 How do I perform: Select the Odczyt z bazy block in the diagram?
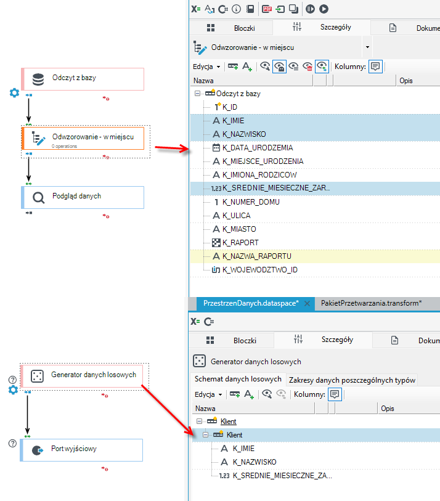click(x=83, y=79)
